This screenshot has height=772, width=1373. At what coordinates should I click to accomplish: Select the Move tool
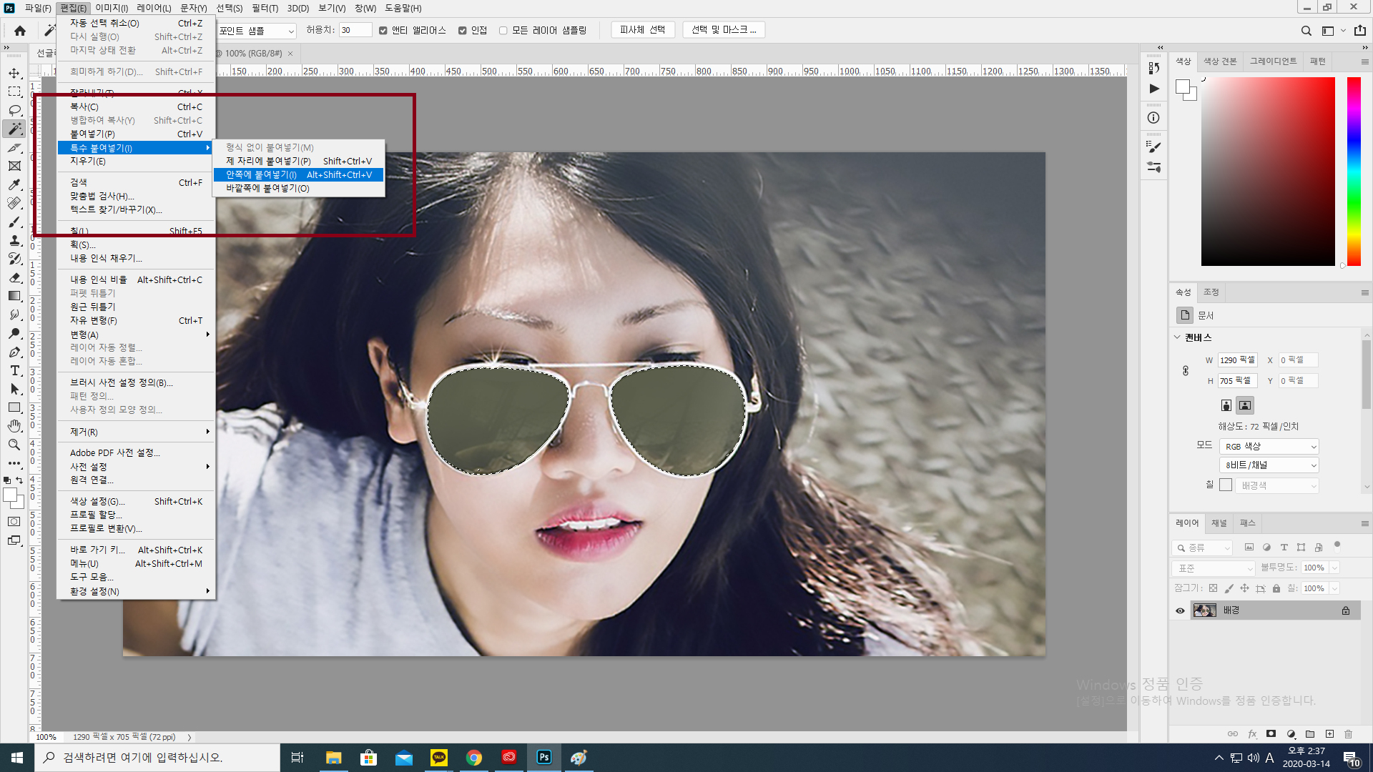point(14,74)
